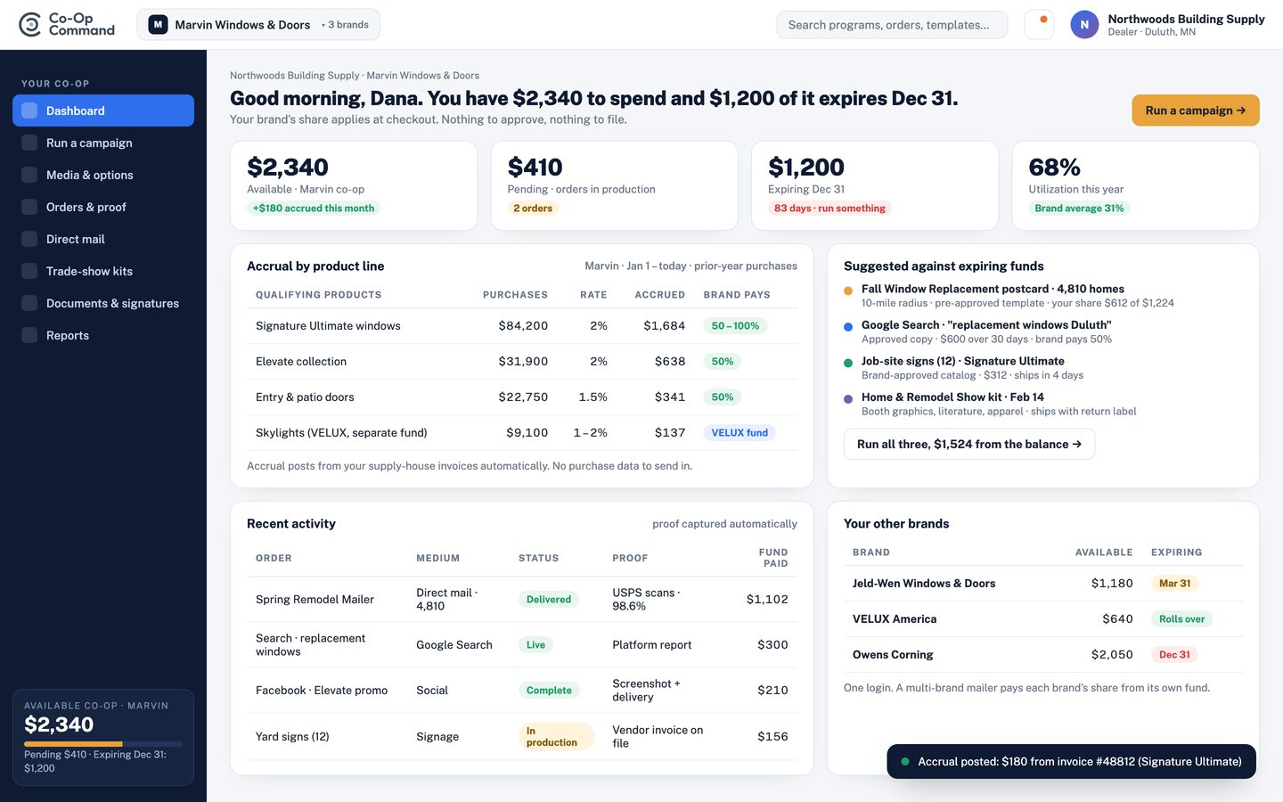The width and height of the screenshot is (1283, 802).
Task: Select the Elevate collection row
Action: pos(522,362)
